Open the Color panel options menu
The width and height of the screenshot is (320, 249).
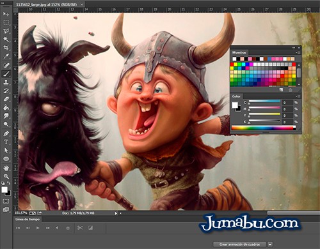pos(298,96)
